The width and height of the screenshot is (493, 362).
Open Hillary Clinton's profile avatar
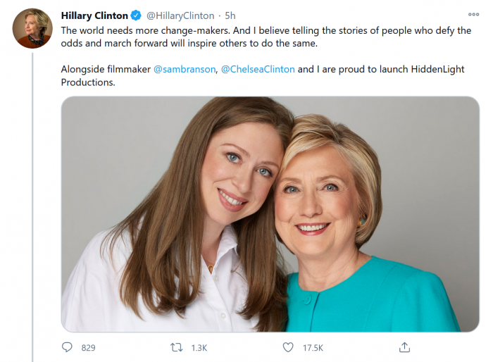32,29
